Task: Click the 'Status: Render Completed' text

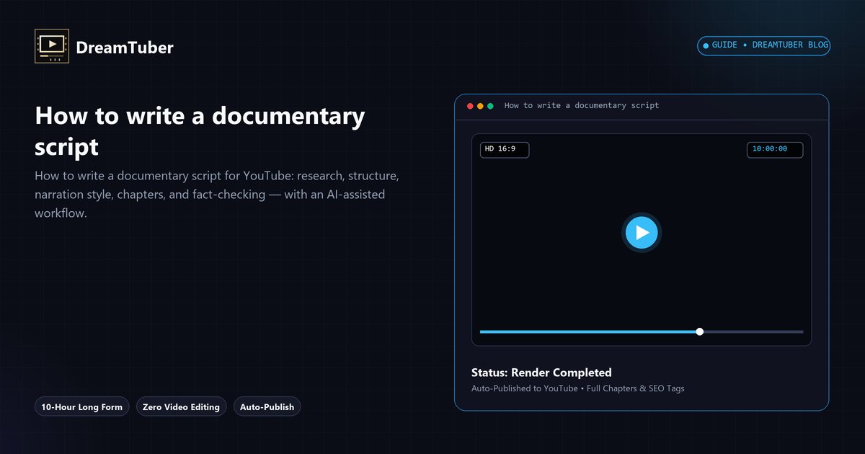Action: (541, 373)
